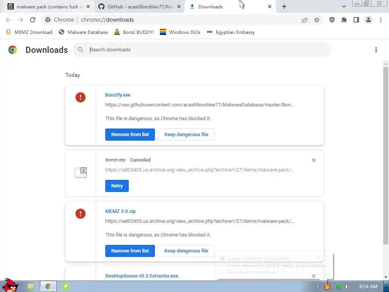
Task: Open the Downloads page three-dot menu
Action: click(376, 50)
